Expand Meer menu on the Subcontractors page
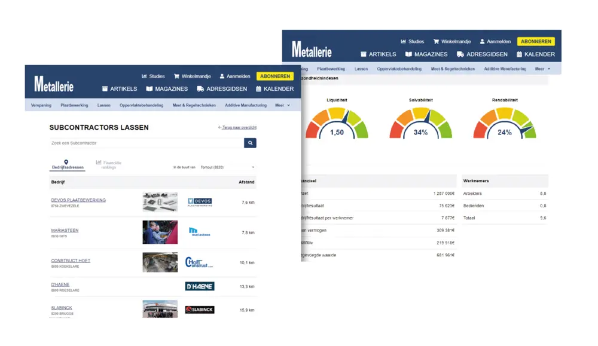598x346 pixels. (x=282, y=105)
